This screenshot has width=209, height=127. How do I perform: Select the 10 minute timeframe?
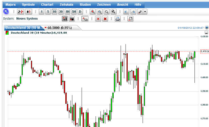tap(55, 12)
